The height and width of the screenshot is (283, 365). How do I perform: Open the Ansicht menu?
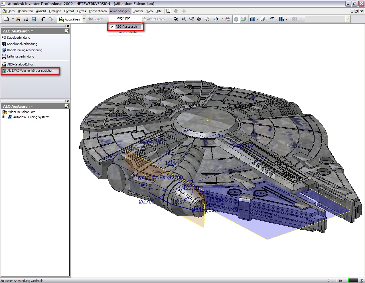[x=41, y=11]
